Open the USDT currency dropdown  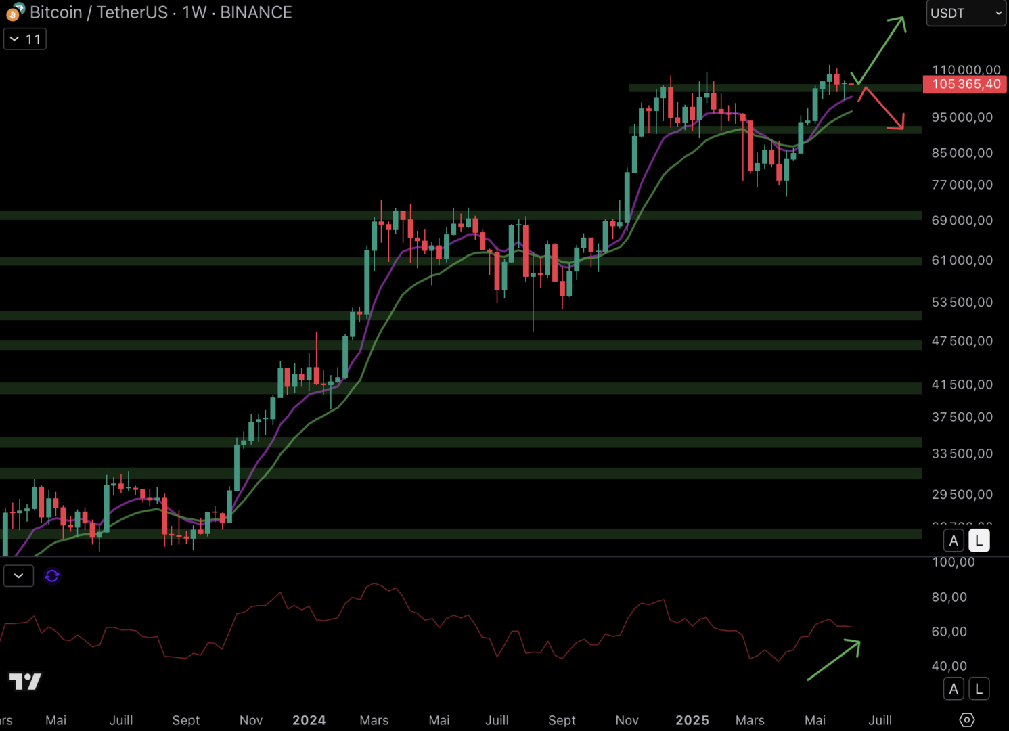pos(966,13)
